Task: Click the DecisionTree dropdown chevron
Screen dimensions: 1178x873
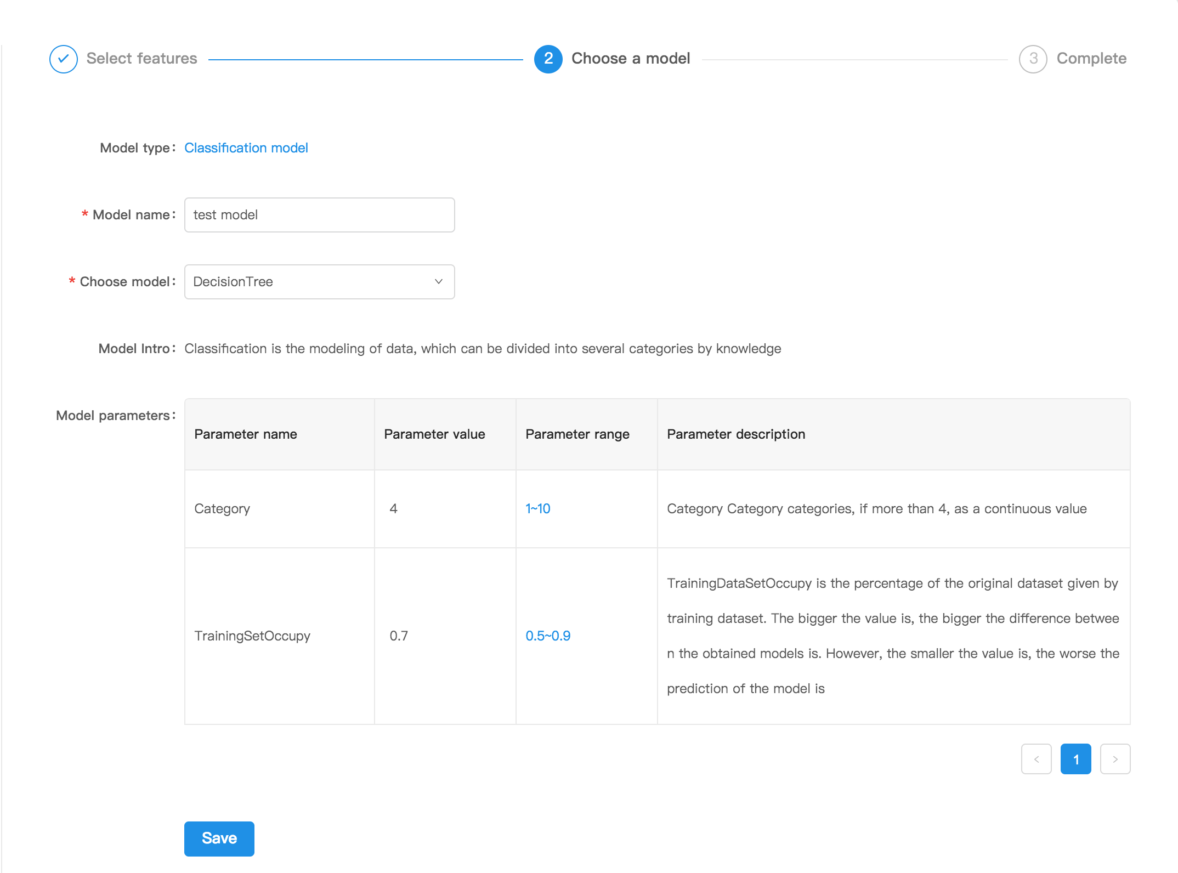Action: pos(438,281)
